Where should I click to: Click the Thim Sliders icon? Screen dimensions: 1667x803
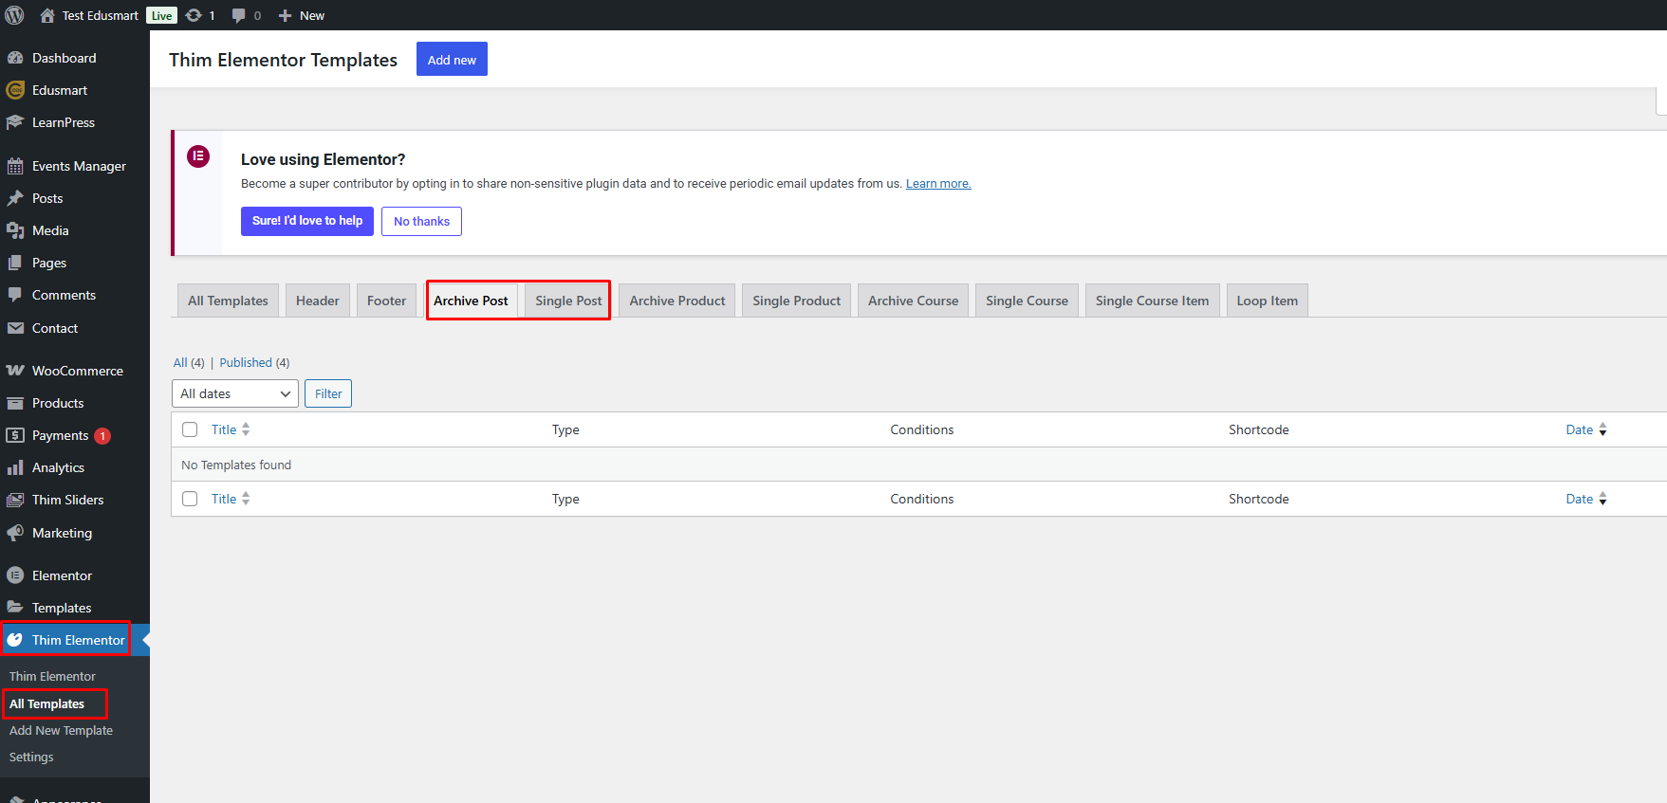point(15,500)
